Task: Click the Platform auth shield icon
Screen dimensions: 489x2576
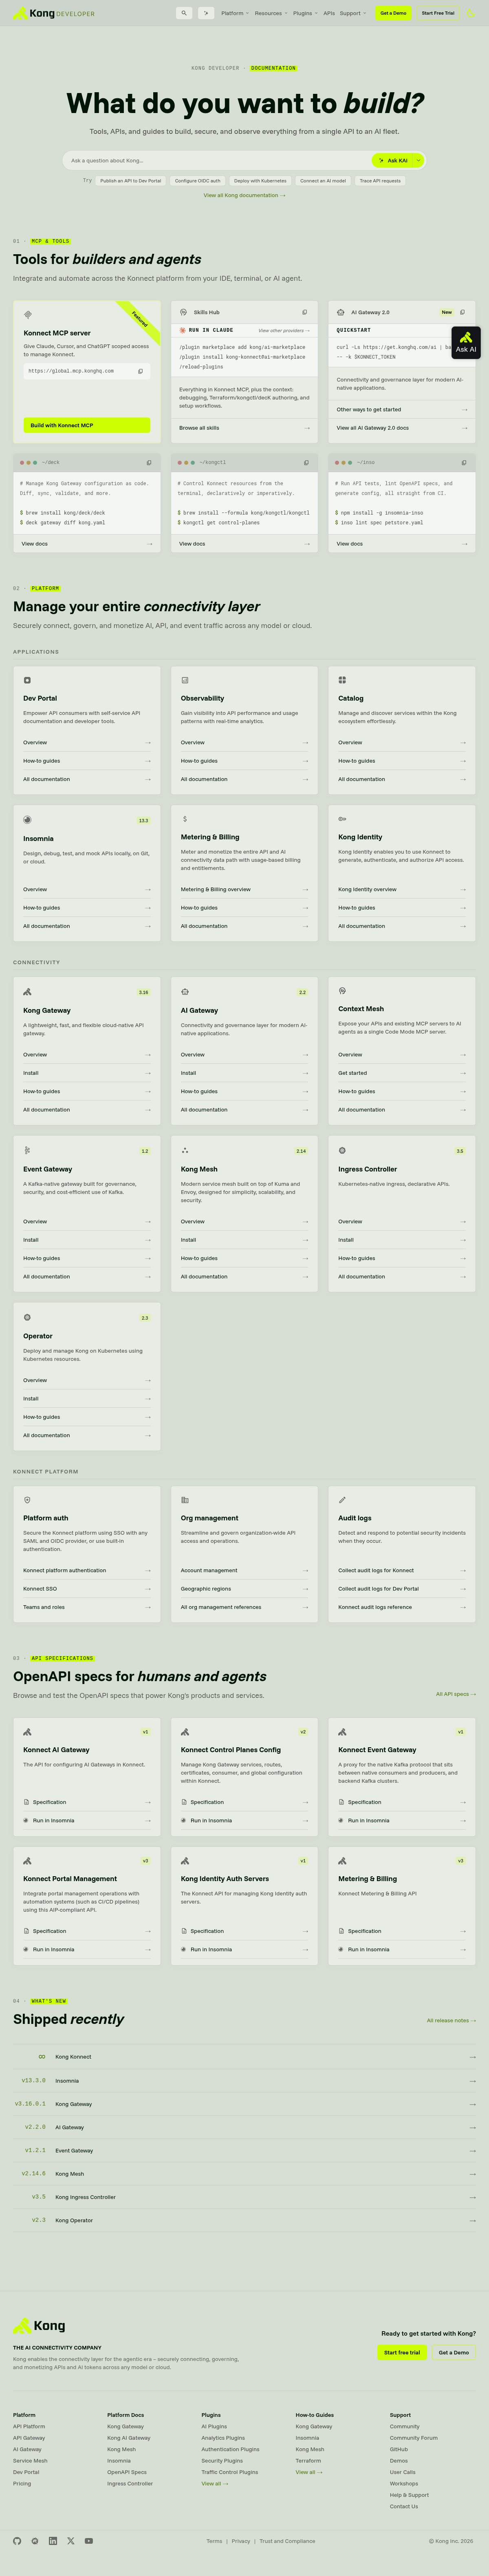Action: point(27,1500)
